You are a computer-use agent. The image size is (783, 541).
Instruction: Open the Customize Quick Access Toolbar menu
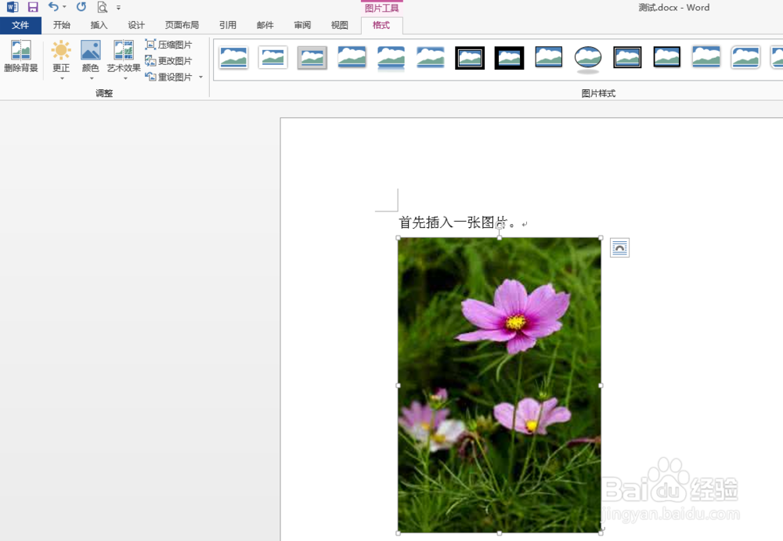[119, 7]
